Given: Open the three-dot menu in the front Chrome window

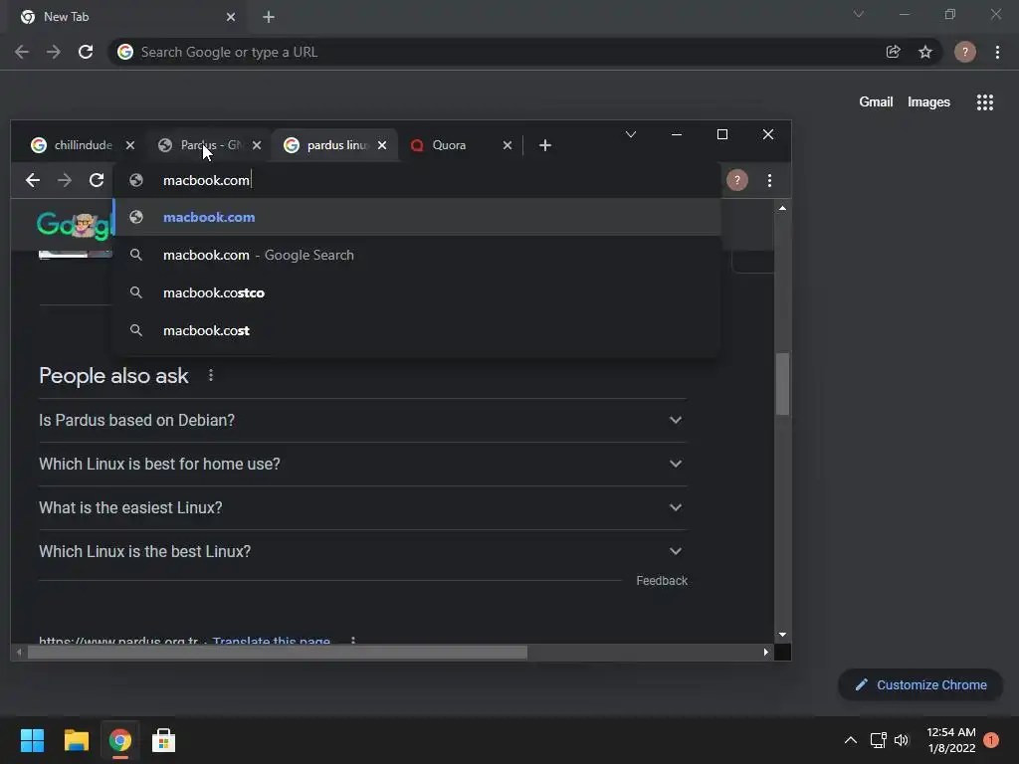Looking at the screenshot, I should (x=769, y=180).
